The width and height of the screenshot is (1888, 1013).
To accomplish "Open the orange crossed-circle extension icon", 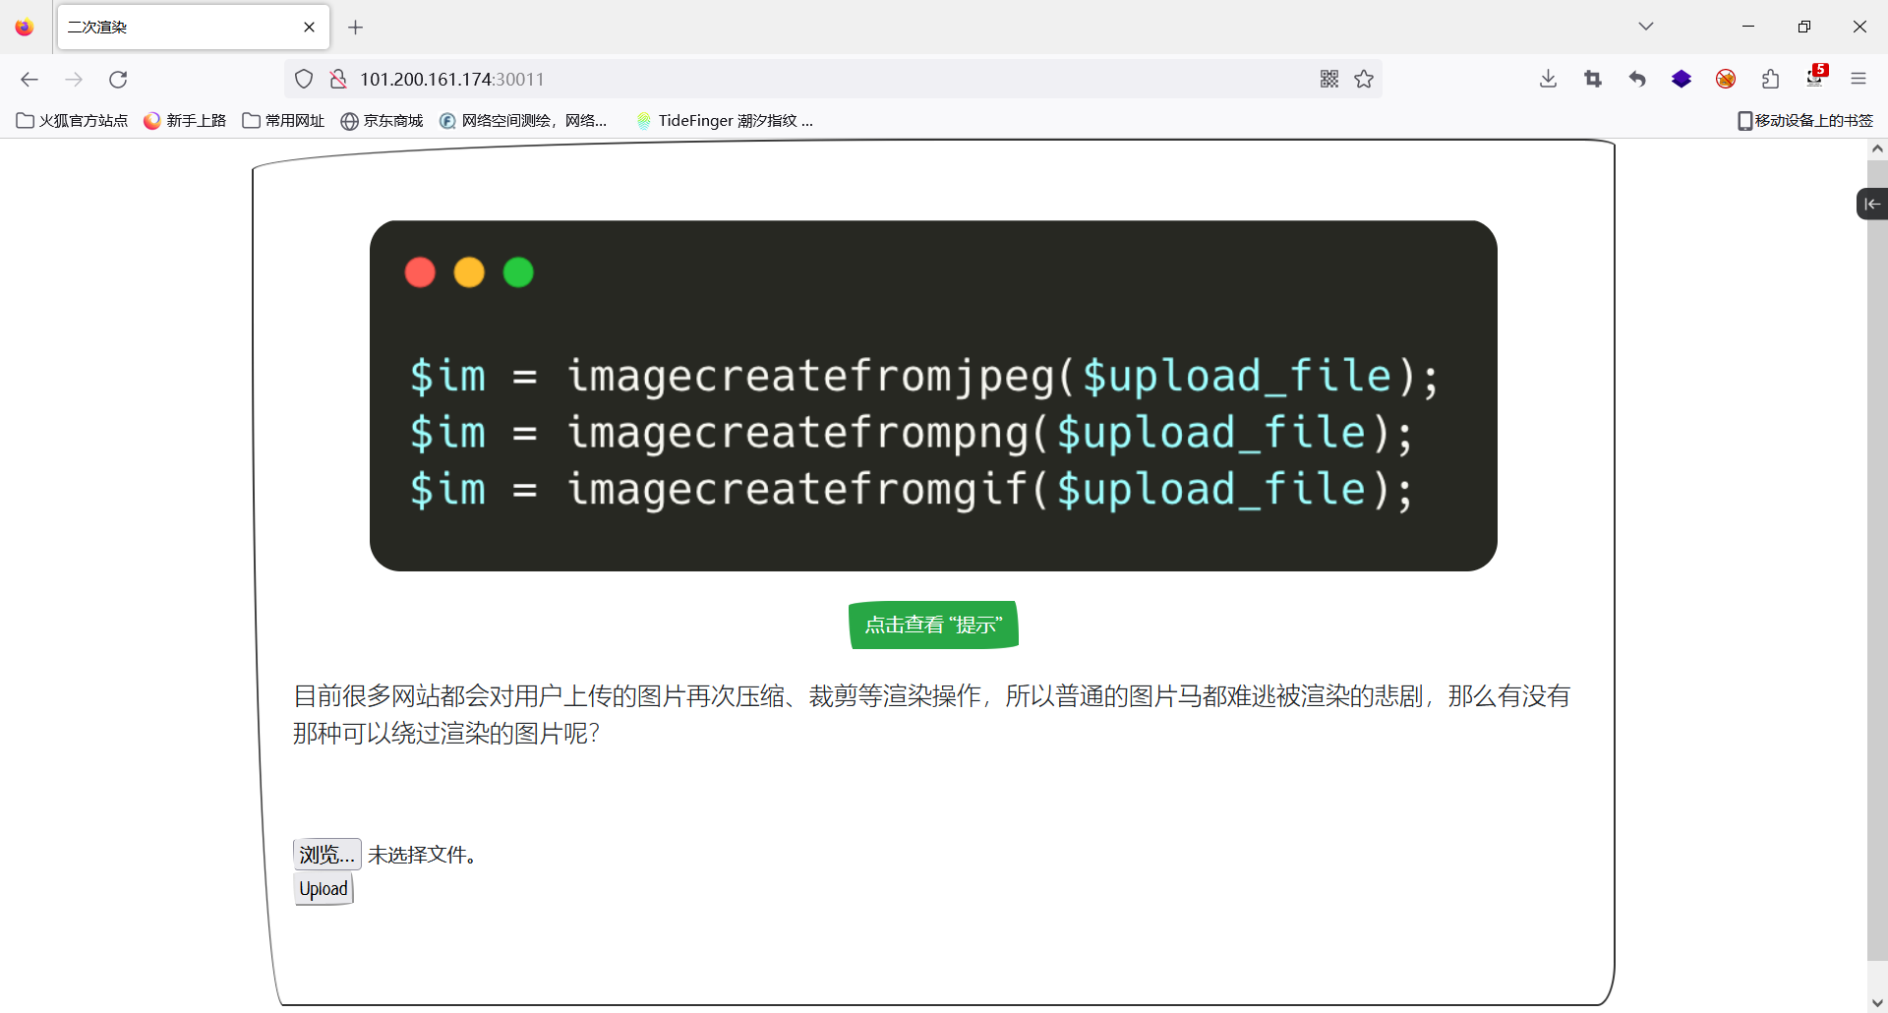I will 1726,79.
